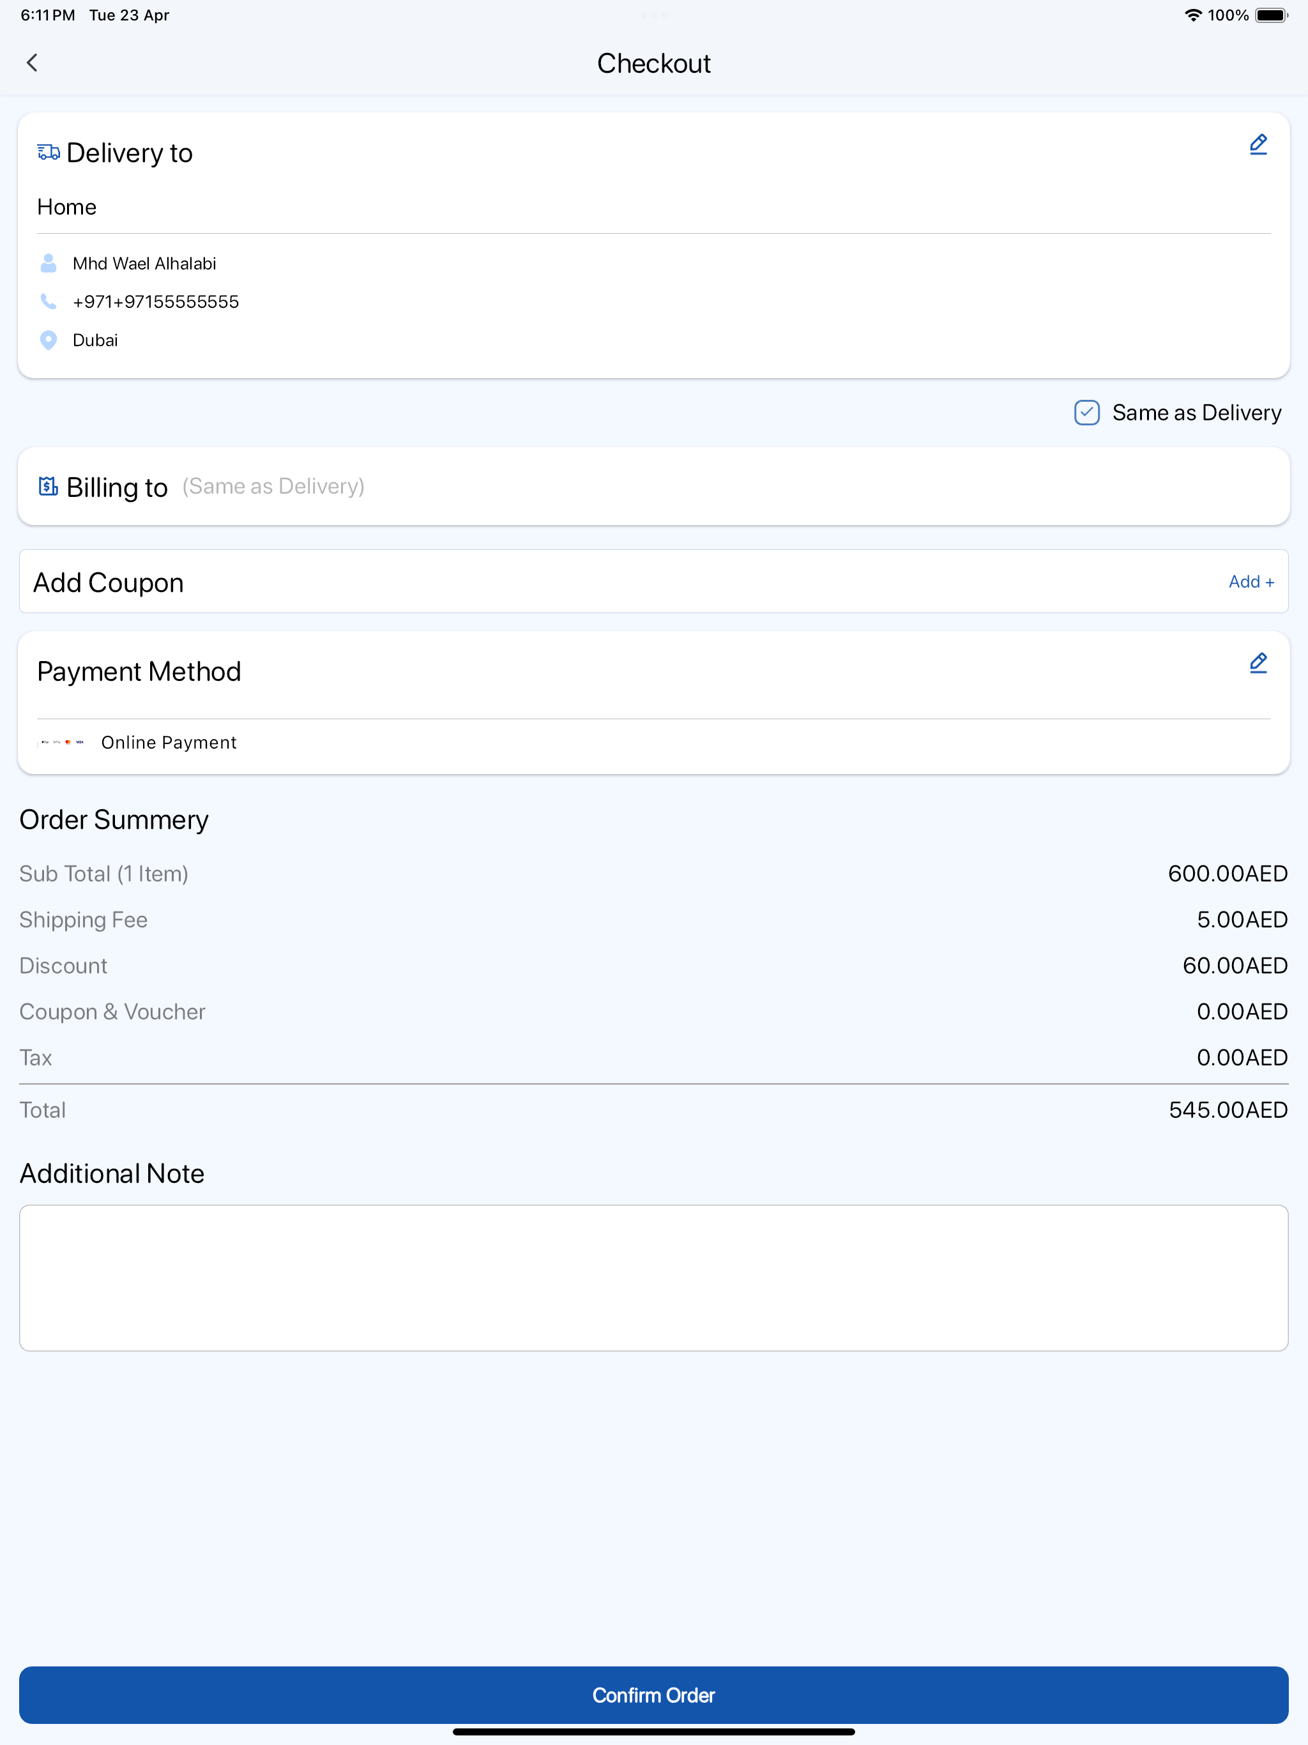Tap the city Dubai
The image size is (1308, 1745).
(95, 340)
